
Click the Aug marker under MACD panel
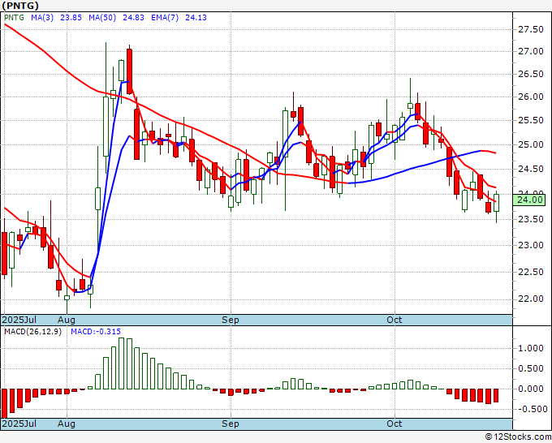(67, 424)
